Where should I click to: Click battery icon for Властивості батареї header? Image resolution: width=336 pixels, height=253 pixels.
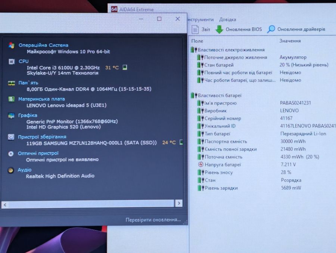click(194, 95)
